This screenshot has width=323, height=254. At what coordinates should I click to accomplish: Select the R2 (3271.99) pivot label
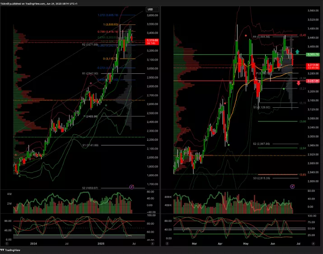[90, 45]
